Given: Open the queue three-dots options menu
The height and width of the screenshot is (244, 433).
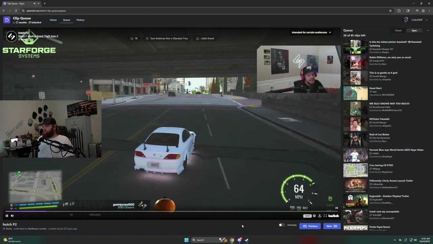Looking at the screenshot, I should click(428, 30).
